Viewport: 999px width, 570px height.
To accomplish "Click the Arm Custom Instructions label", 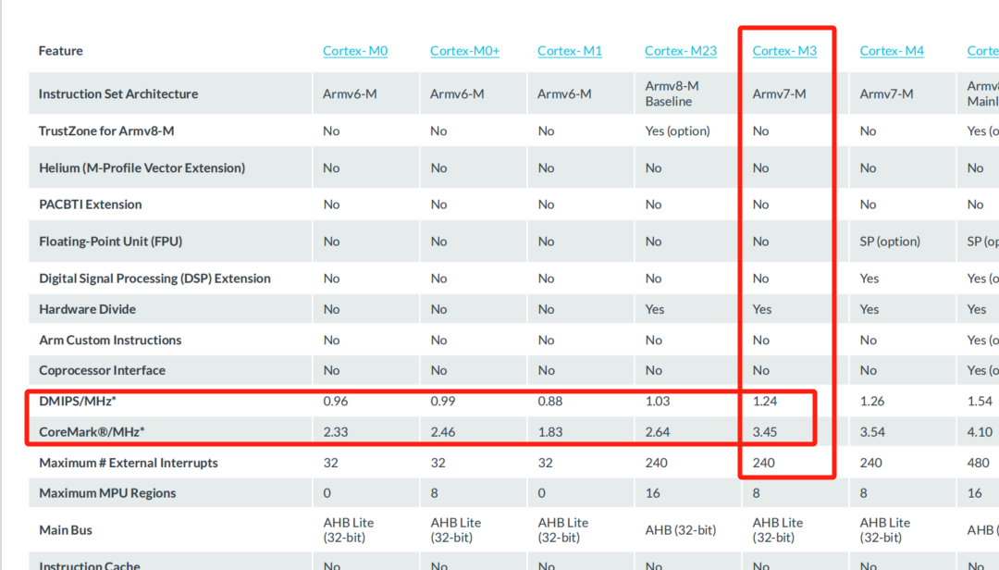I will point(110,340).
